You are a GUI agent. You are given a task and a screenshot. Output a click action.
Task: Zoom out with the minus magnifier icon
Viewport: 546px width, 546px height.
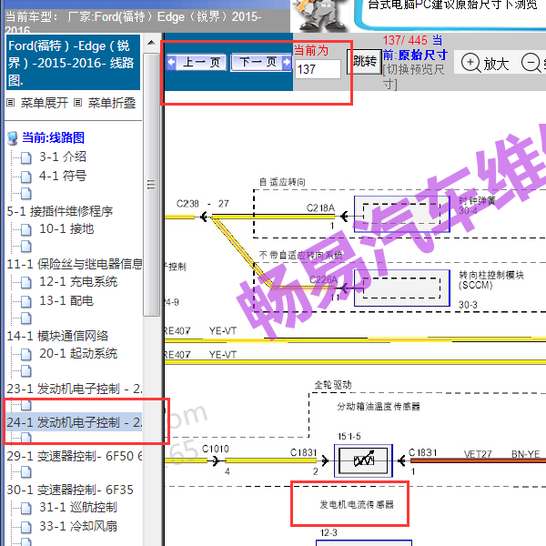click(x=531, y=63)
